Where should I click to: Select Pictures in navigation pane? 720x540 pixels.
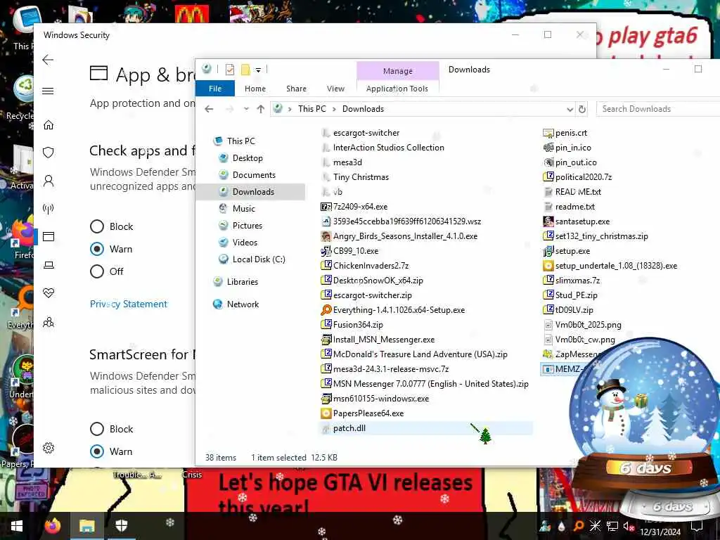(247, 226)
